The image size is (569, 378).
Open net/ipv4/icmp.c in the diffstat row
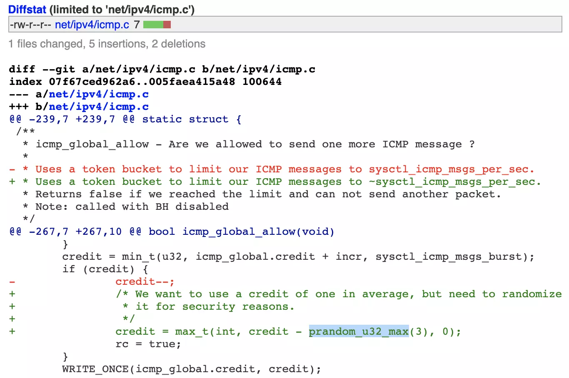[x=92, y=25]
